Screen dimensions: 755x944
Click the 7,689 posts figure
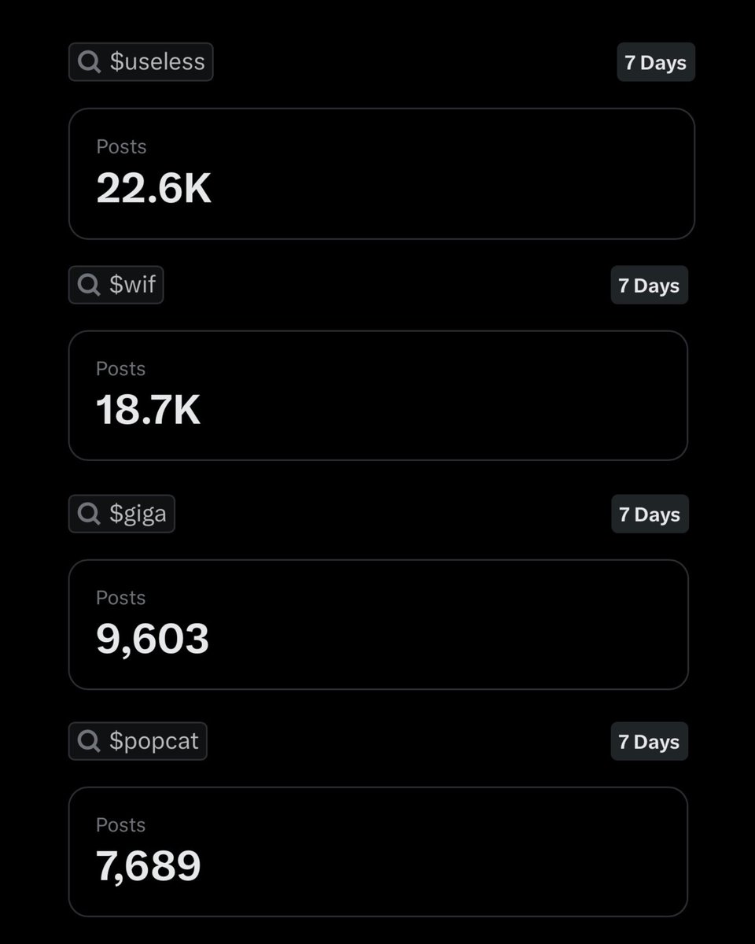[x=149, y=866]
